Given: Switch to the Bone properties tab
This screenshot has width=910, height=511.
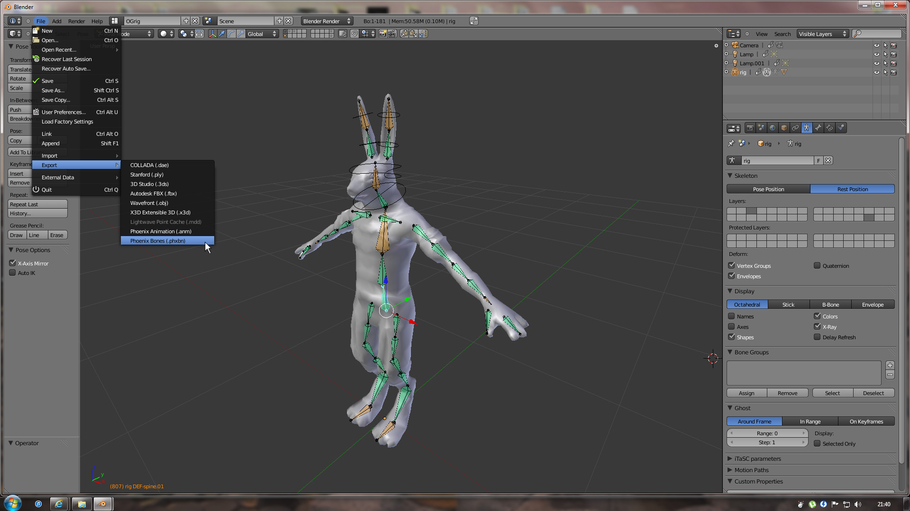Looking at the screenshot, I should (818, 128).
